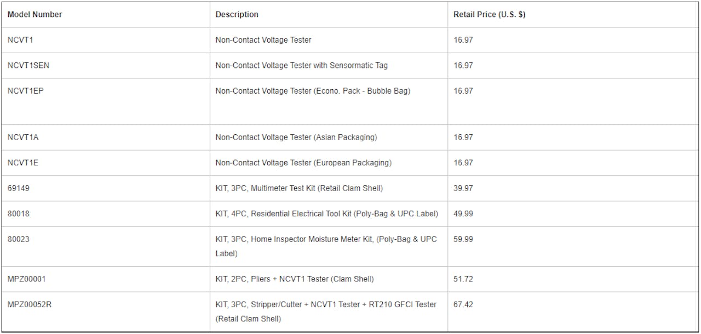The width and height of the screenshot is (701, 334).
Task: Select Non-Contact Voltage Tester with Sensormatic Tag
Action: coord(301,66)
